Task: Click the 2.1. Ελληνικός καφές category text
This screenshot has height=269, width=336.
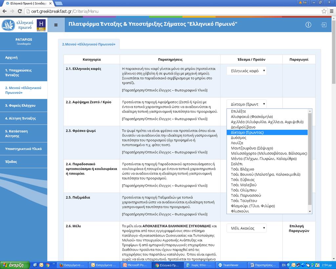Action: [x=84, y=69]
